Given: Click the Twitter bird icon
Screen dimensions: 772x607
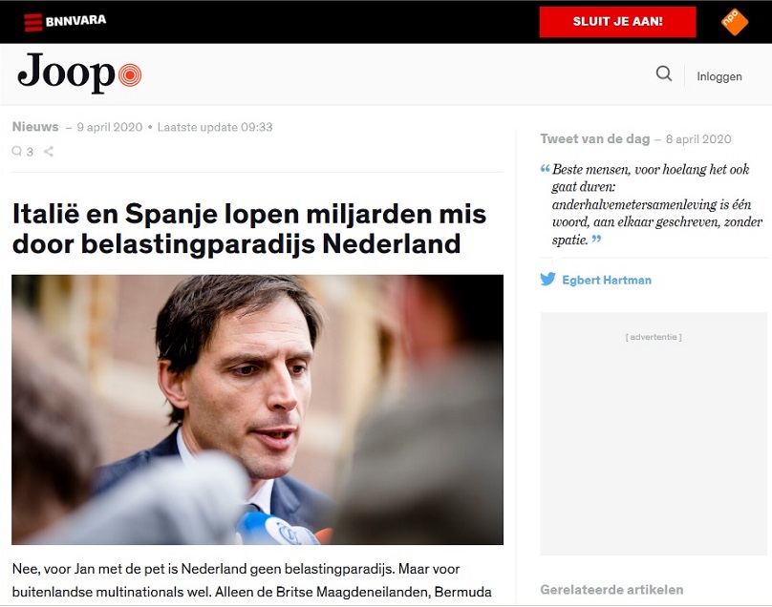Looking at the screenshot, I should [x=547, y=280].
